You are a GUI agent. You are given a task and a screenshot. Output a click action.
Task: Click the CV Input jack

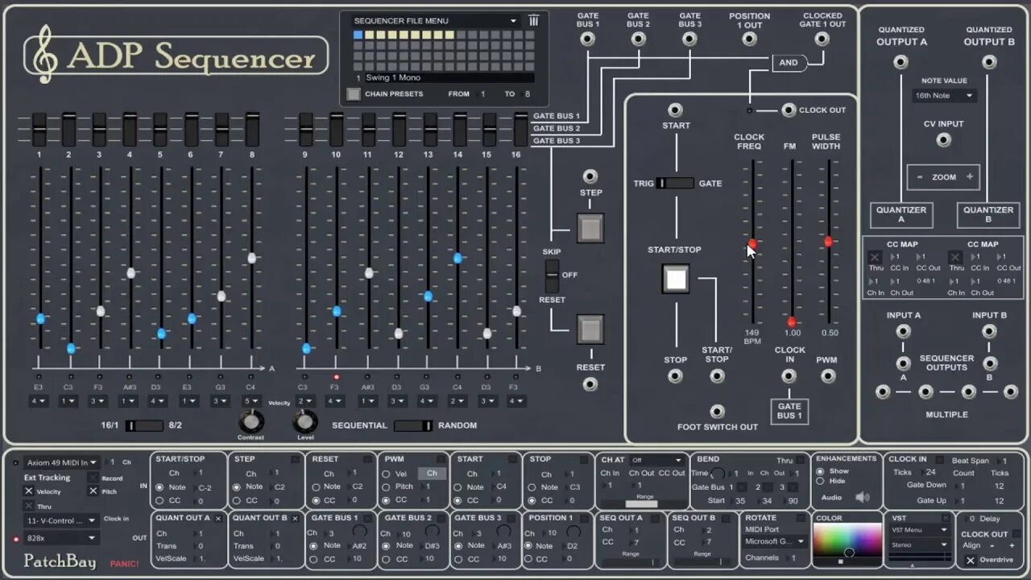(x=943, y=140)
